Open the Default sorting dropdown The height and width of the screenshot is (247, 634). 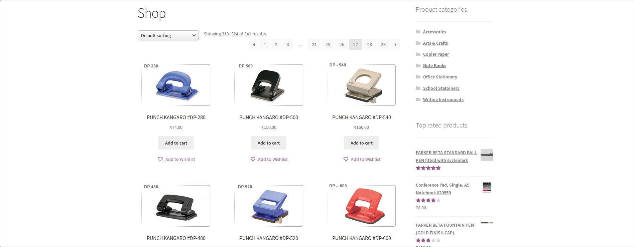pyautogui.click(x=168, y=35)
